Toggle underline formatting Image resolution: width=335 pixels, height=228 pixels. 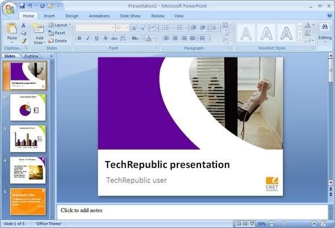[97, 38]
